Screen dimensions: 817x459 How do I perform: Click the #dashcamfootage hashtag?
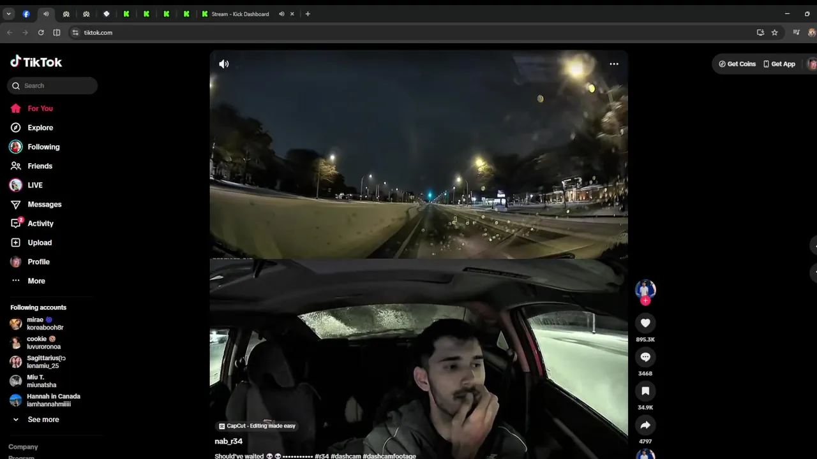click(389, 456)
